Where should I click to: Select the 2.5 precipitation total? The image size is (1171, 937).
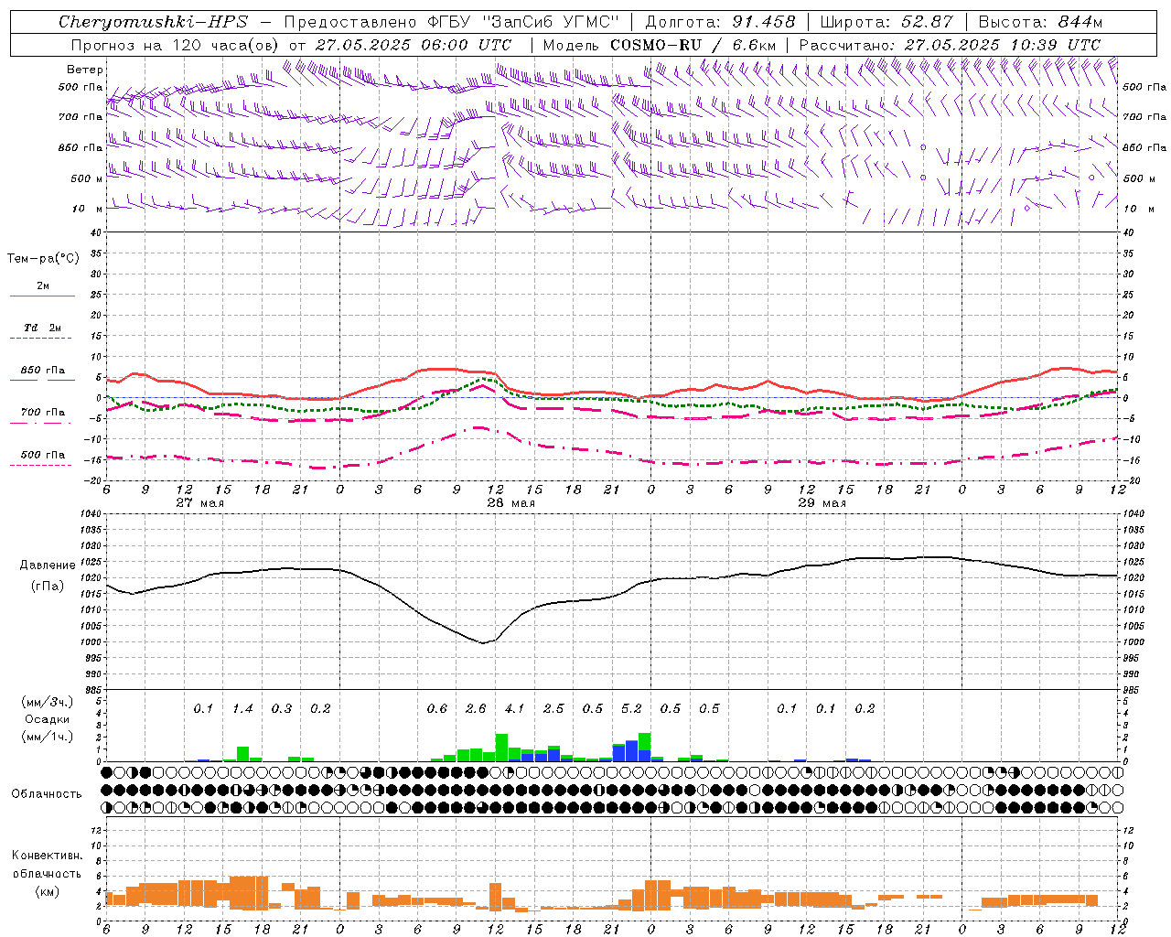pos(553,708)
